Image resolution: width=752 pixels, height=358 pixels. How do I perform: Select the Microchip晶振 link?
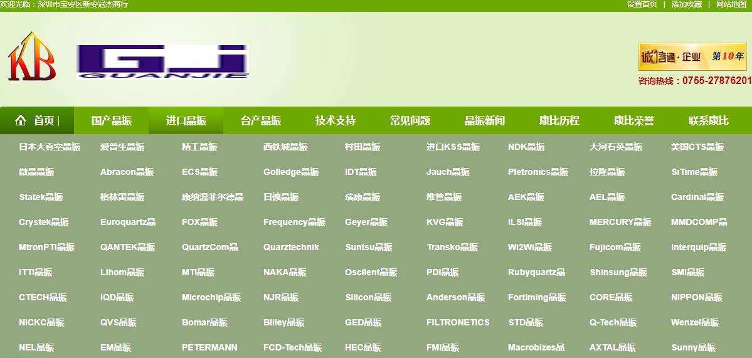(x=211, y=297)
